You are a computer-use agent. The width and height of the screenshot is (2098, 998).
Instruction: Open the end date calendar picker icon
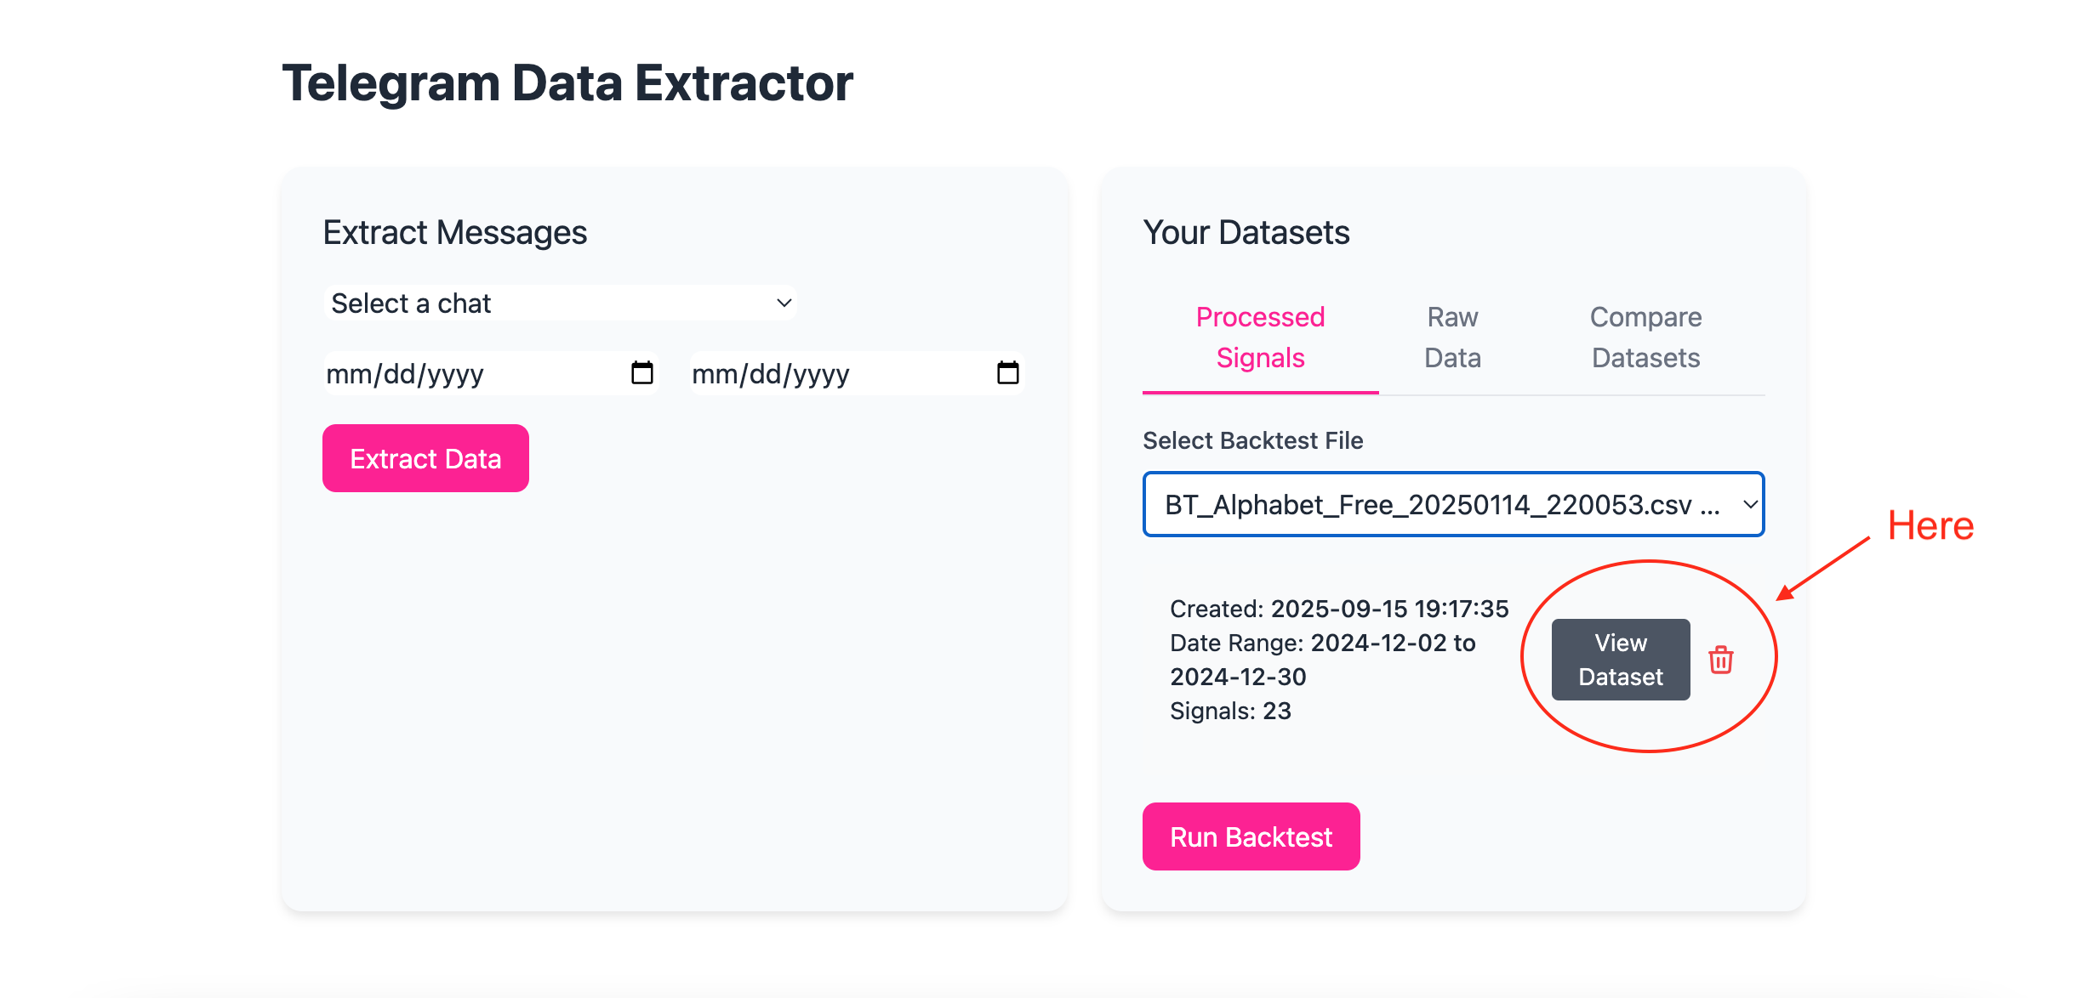[x=1007, y=373]
